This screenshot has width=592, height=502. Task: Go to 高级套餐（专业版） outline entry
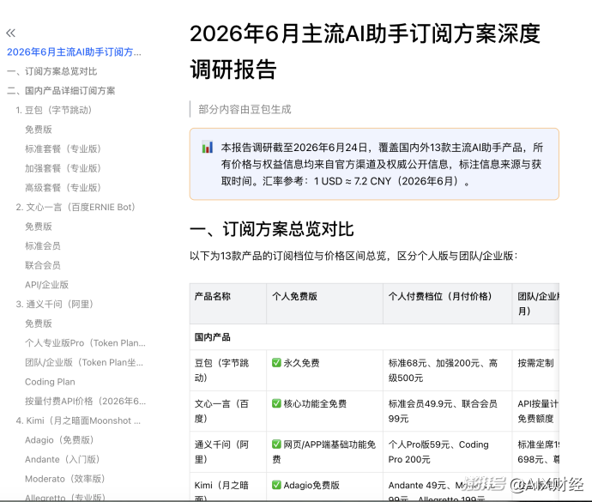63,188
